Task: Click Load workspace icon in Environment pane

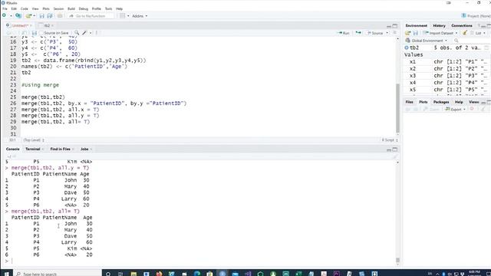Action: pyautogui.click(x=408, y=33)
